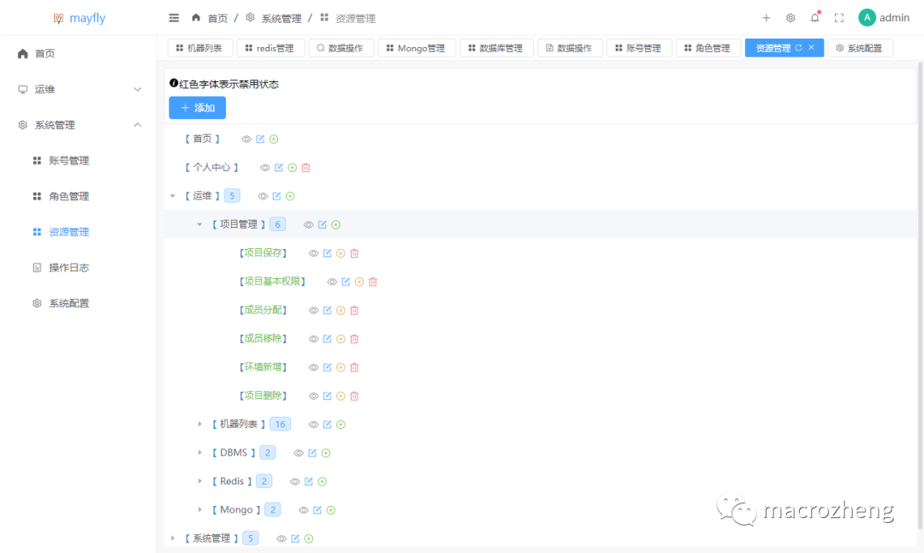The image size is (924, 553).
Task: Click the add-child plus icon next to 首页 resource
Action: coord(275,138)
